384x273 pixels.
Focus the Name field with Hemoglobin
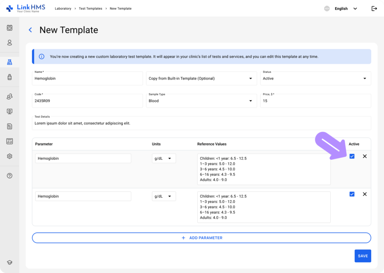87,78
